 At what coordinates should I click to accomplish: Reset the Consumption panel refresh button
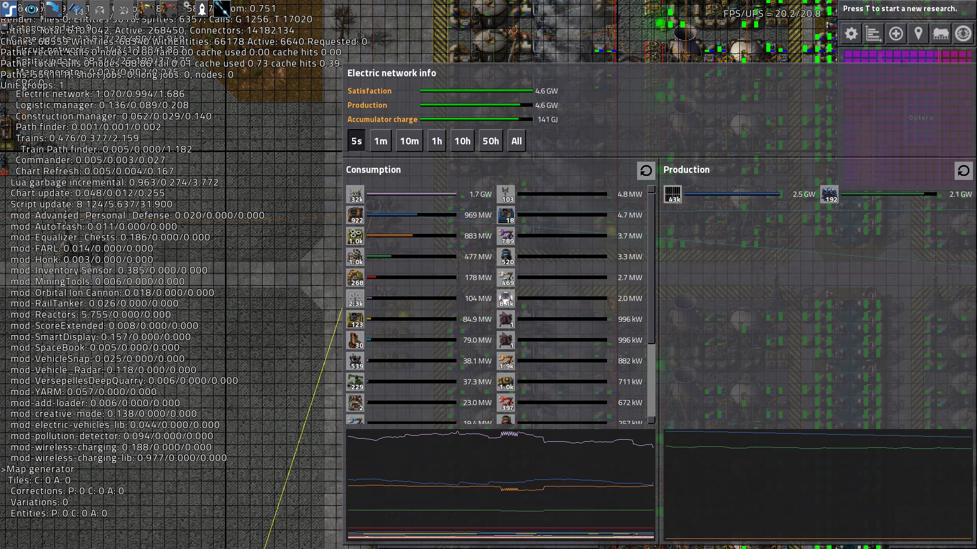point(646,171)
